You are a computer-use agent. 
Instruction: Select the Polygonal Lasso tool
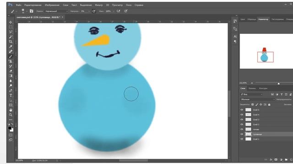pos(11,32)
